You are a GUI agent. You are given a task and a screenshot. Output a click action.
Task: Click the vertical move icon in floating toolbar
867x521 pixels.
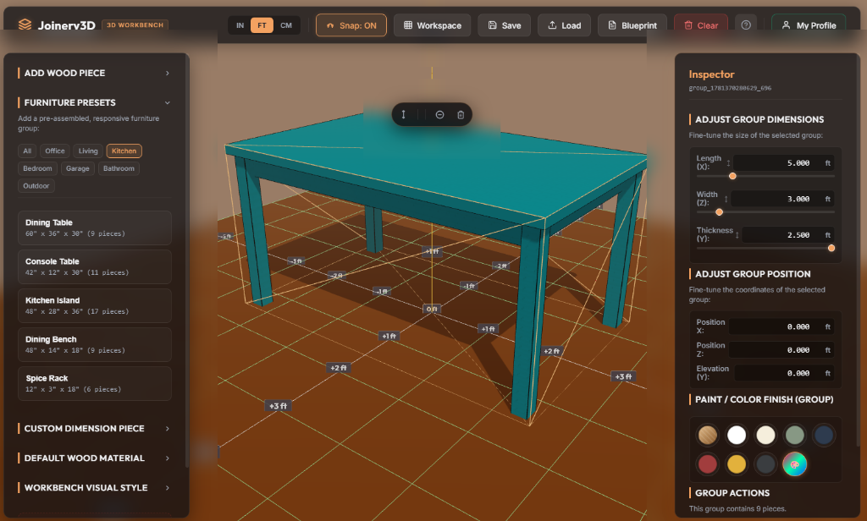(404, 114)
